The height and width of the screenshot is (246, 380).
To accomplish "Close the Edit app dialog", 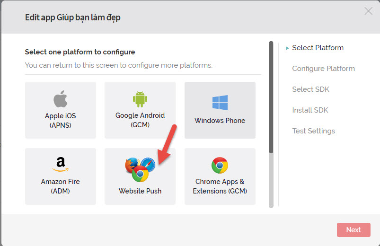I will click(x=368, y=11).
